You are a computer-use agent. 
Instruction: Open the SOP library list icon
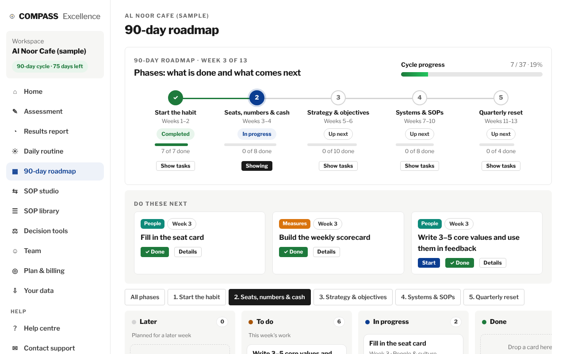point(15,211)
